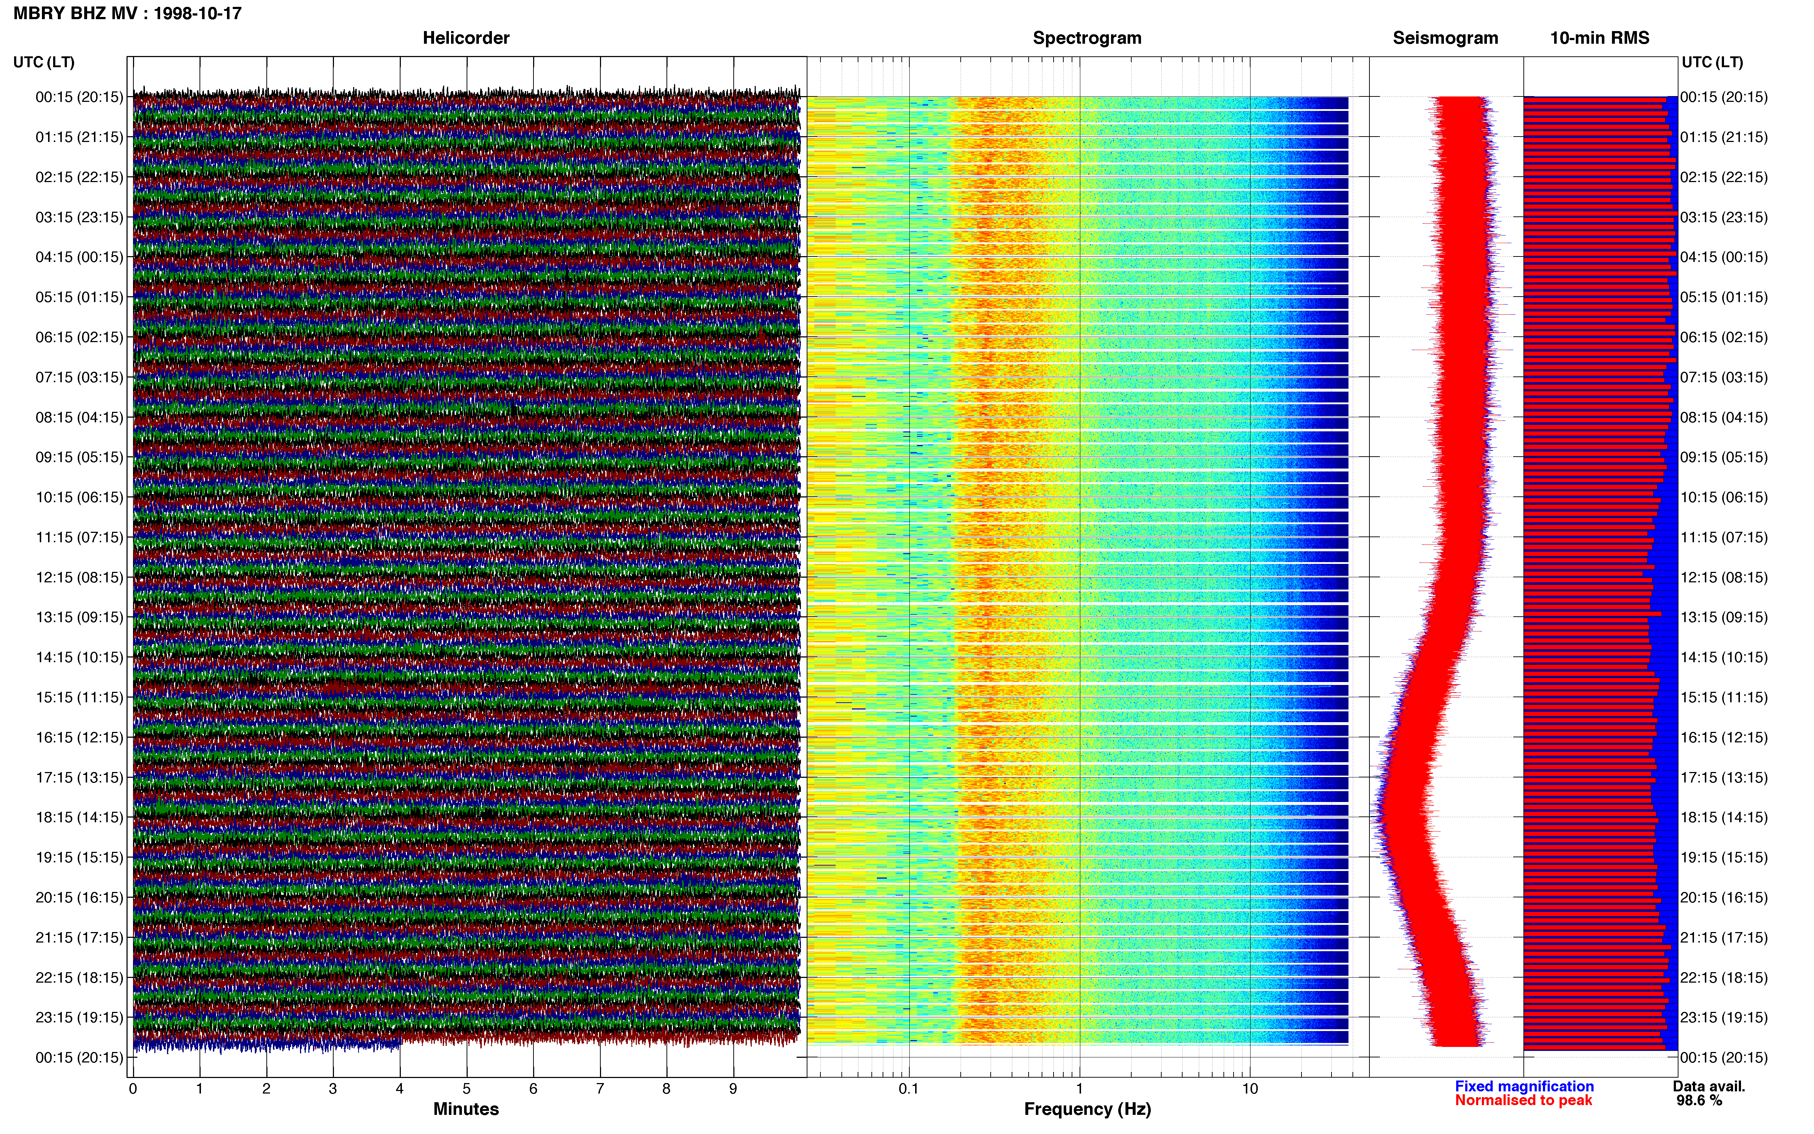The image size is (1814, 1134).
Task: Click left time label '17:15 (13:15)'
Action: coord(80,777)
